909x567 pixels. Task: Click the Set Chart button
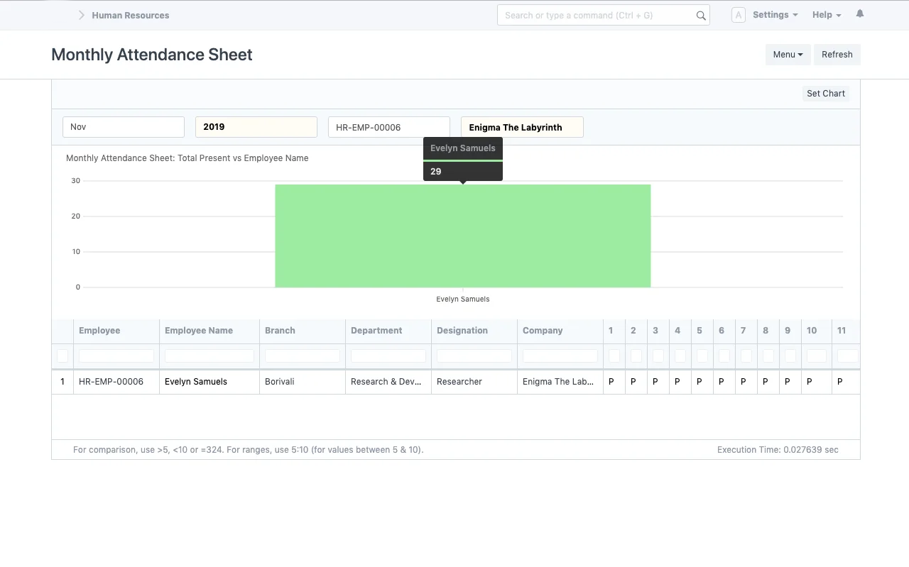point(825,93)
